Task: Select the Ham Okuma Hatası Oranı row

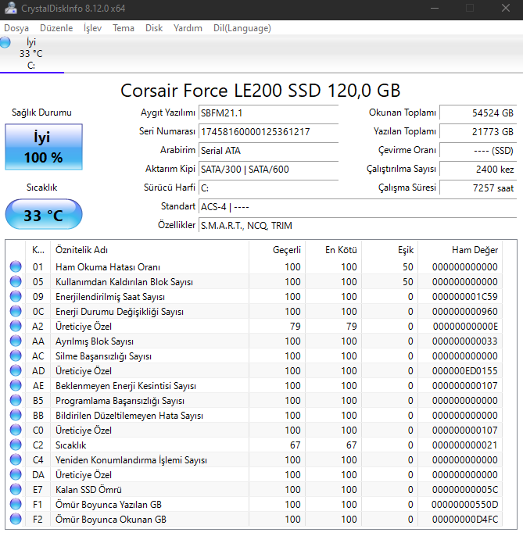Action: tap(254, 266)
